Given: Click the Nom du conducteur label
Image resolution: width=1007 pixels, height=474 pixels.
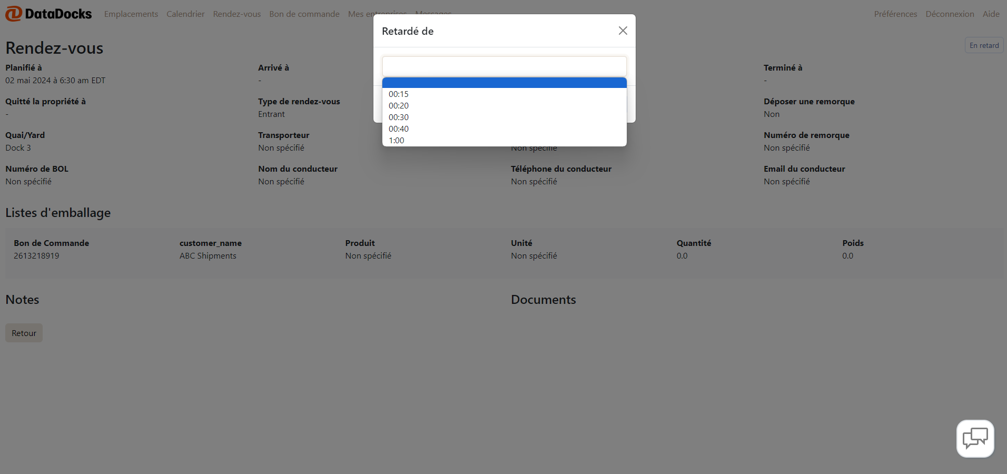Looking at the screenshot, I should coord(298,169).
